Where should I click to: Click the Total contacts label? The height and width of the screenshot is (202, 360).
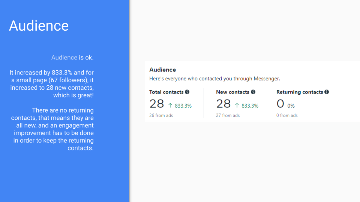pos(166,92)
